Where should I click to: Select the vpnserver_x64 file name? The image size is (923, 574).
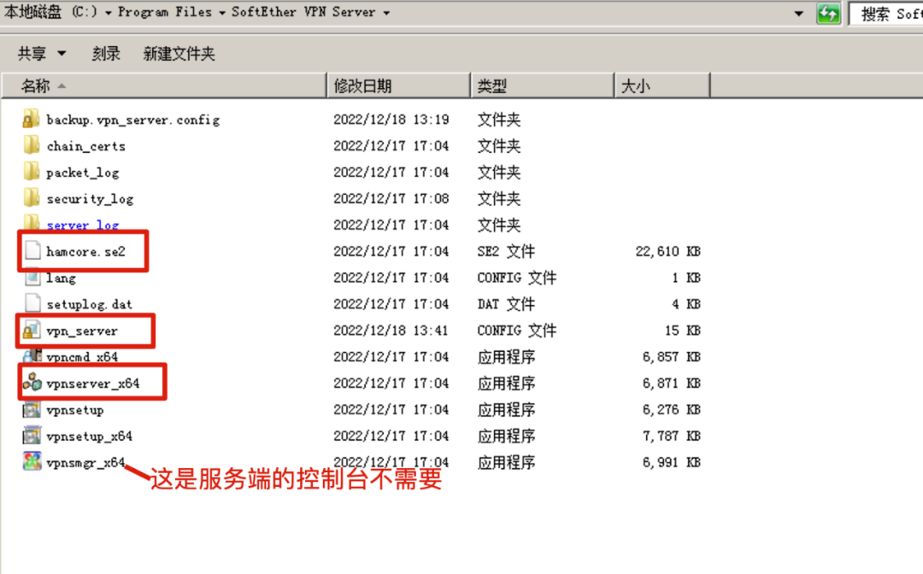tap(93, 384)
